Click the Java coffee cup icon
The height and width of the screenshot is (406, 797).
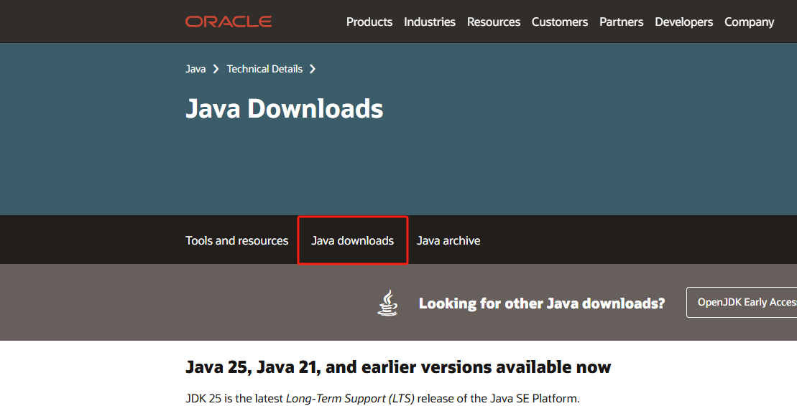coord(387,303)
